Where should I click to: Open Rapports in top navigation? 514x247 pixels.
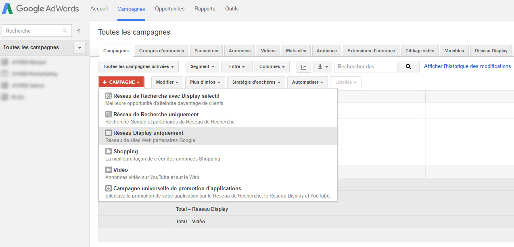click(x=205, y=9)
